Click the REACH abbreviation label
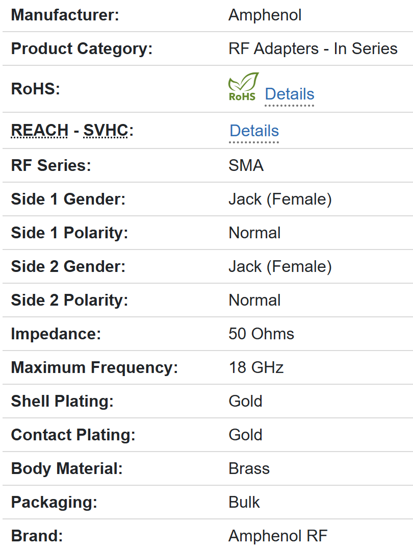Screen dimensions: 413x548 [x=39, y=131]
